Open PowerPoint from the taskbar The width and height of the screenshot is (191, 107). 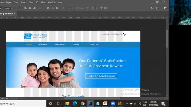[105, 103]
